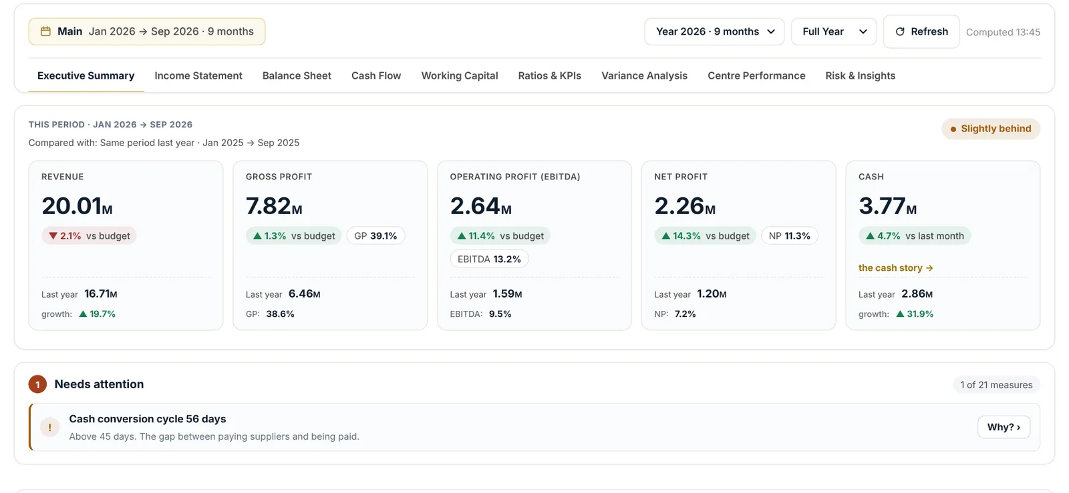
Task: Click the Net Profit 2.26M value
Action: pyautogui.click(x=685, y=206)
